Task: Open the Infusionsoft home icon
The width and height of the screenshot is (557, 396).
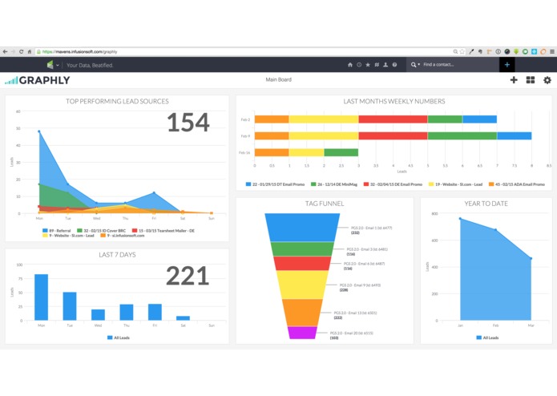Action: click(x=350, y=65)
